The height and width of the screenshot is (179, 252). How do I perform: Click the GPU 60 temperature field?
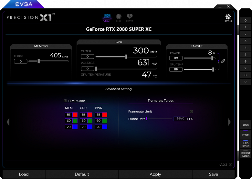tap(84, 121)
